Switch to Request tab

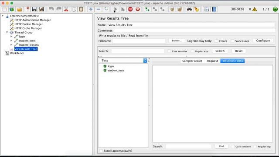(x=212, y=61)
